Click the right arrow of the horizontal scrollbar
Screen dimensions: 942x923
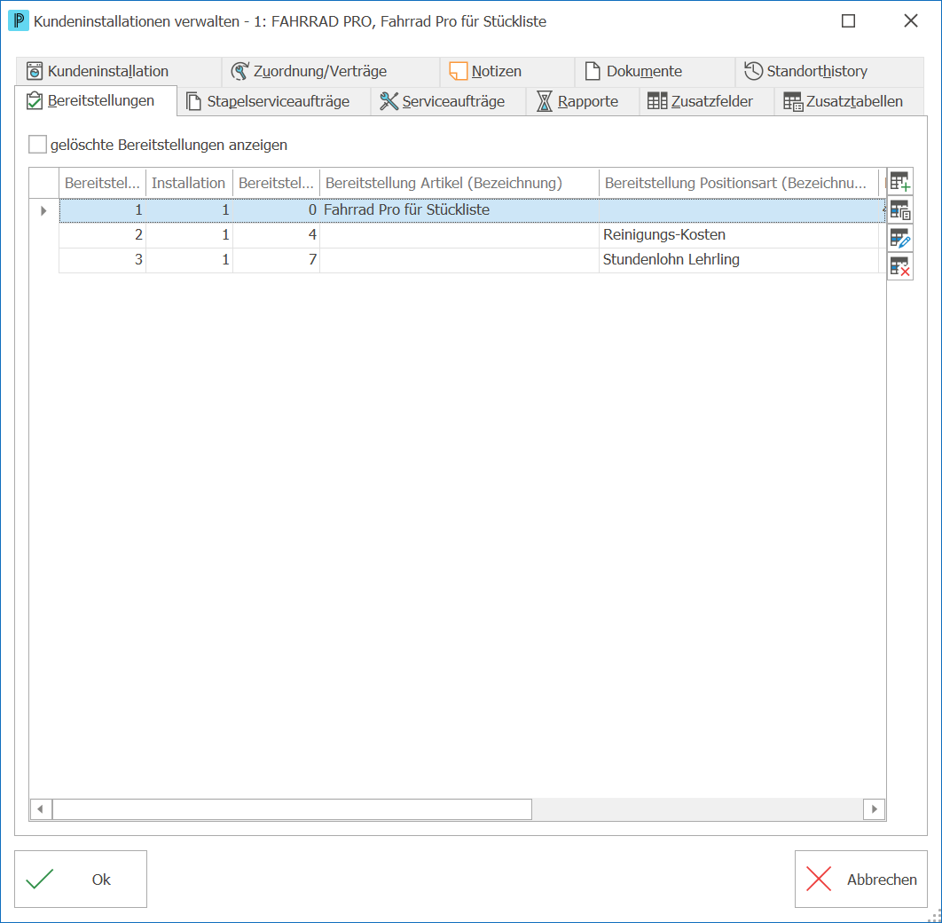point(874,809)
